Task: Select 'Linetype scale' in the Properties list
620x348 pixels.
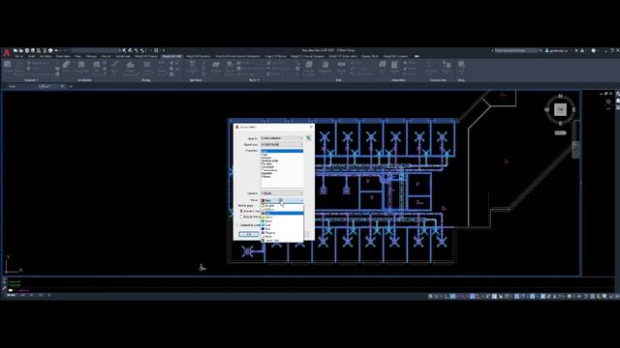Action: pyautogui.click(x=282, y=161)
